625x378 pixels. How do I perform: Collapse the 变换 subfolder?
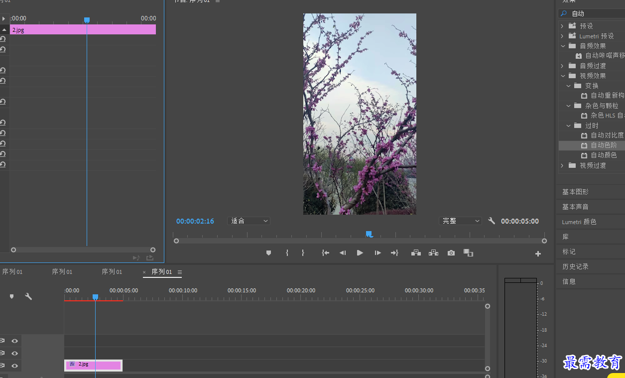click(569, 86)
